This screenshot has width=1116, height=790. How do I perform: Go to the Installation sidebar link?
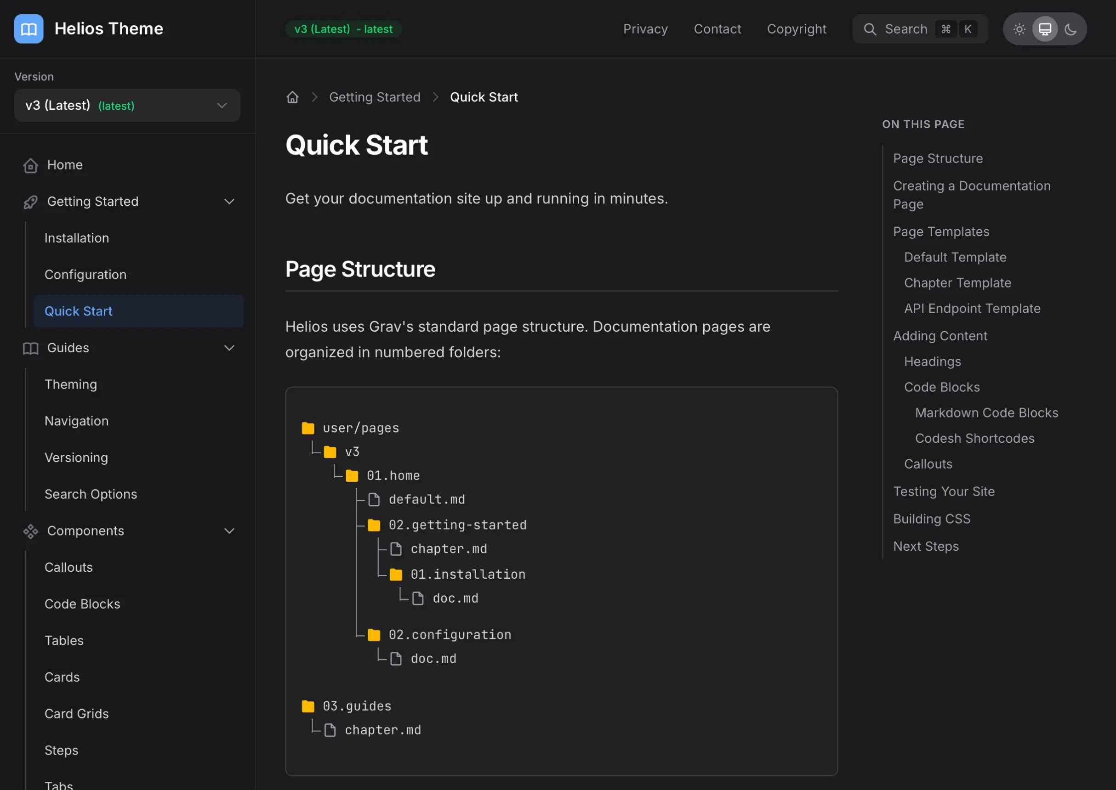point(76,238)
